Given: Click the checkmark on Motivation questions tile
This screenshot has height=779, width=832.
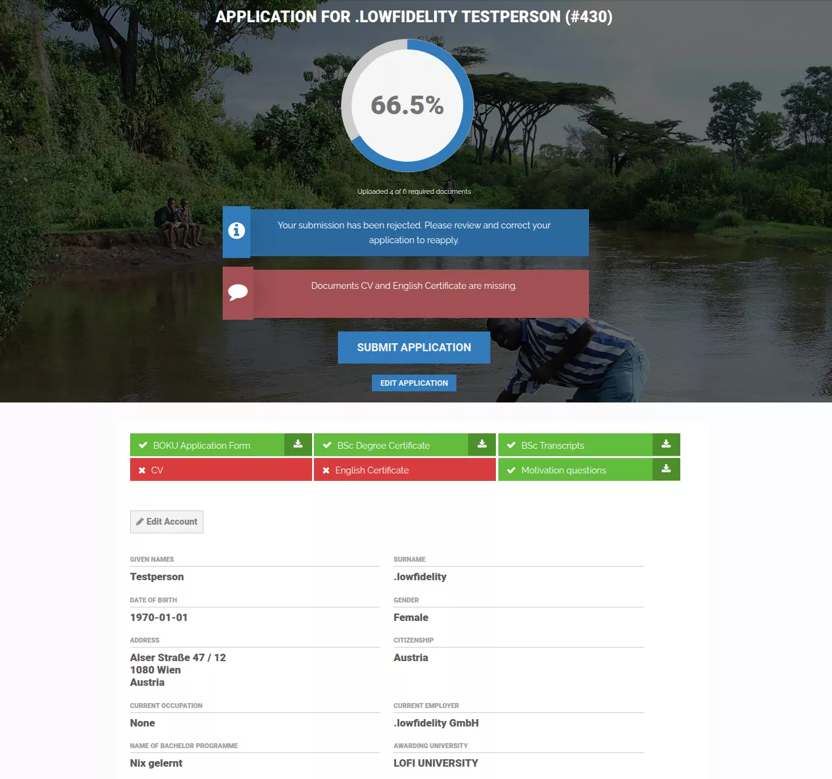Looking at the screenshot, I should pos(511,469).
